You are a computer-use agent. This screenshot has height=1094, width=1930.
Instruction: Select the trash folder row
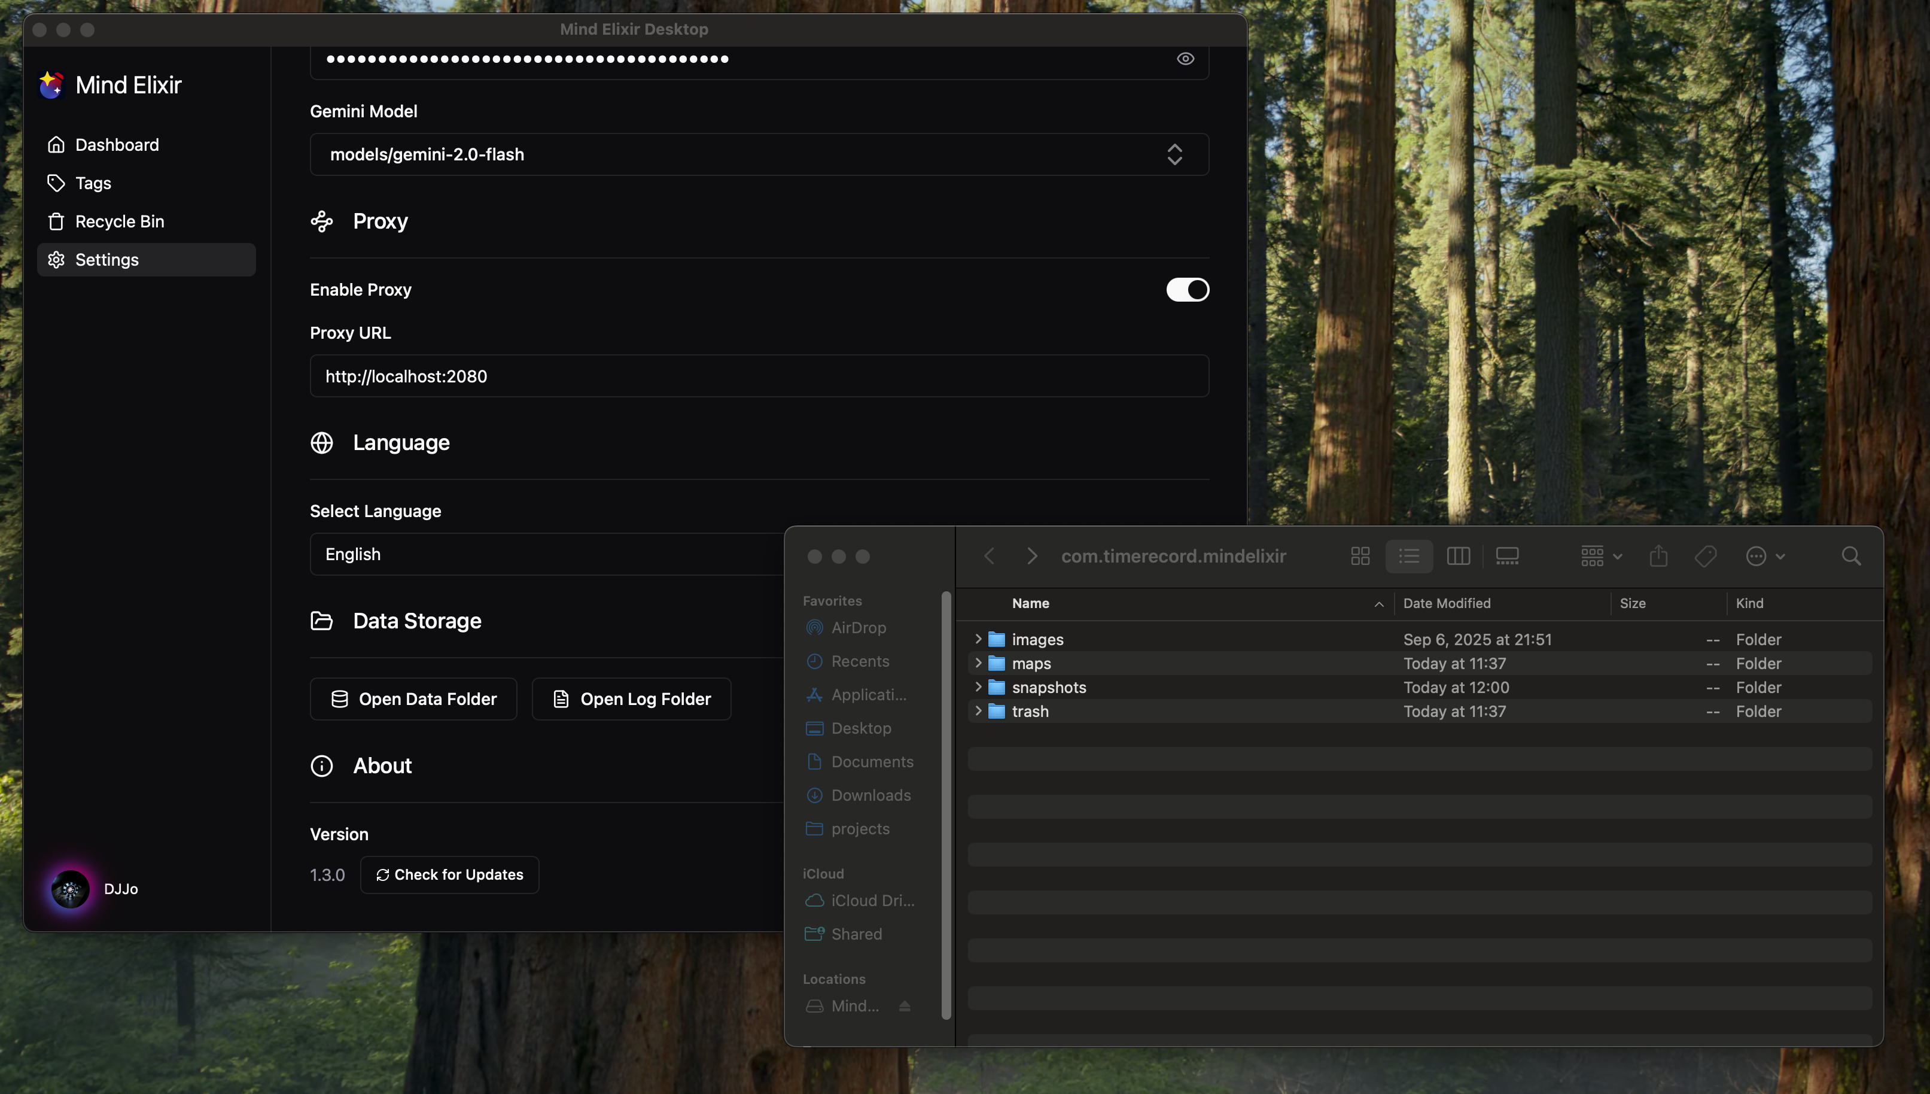click(x=1419, y=712)
